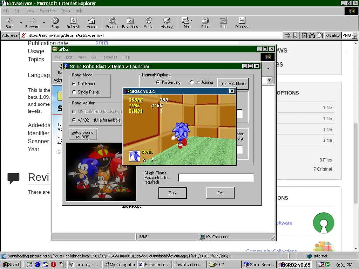Click the Forward arrow in Internet Explorer
This screenshot has width=359, height=269.
(32, 23)
